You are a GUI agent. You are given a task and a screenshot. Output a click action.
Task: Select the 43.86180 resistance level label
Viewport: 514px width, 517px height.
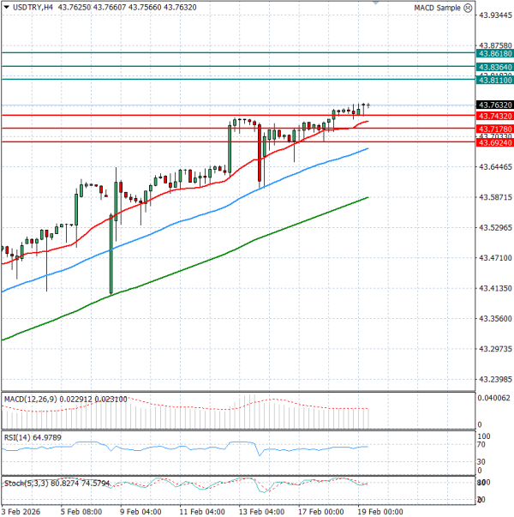coord(495,53)
